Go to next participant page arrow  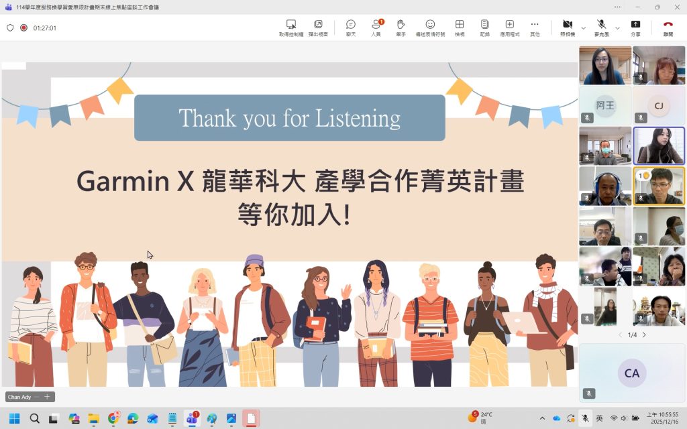click(644, 334)
